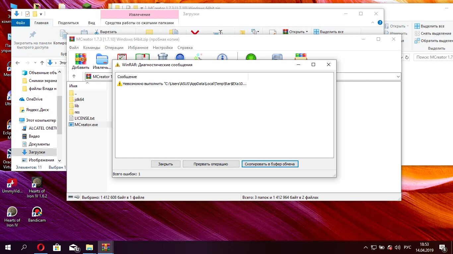Switch to the Поделиться ribbon tab
This screenshot has height=254, width=453.
pos(68,23)
